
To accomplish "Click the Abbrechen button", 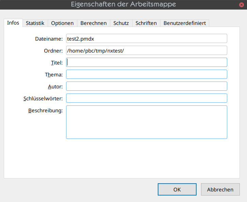I will (220, 189).
